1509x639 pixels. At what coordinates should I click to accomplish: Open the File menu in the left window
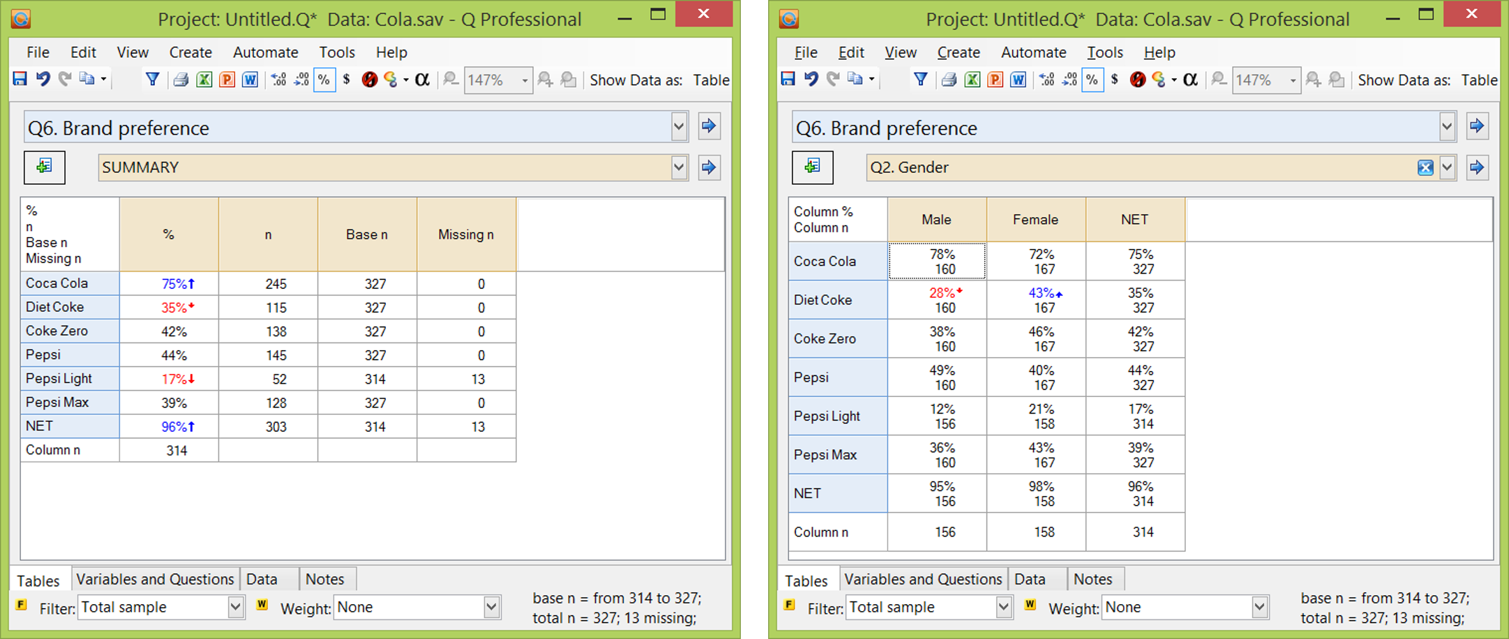[x=38, y=52]
